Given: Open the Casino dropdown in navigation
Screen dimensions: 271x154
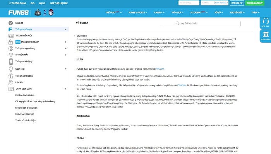Looking at the screenshot, I should (x=159, y=12).
